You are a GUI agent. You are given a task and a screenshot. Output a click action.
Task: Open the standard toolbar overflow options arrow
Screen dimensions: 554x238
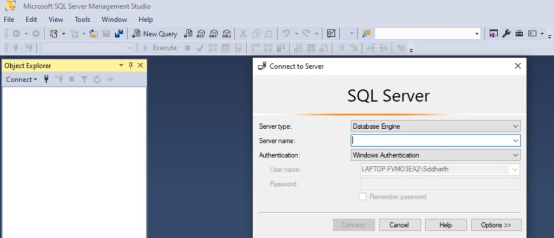point(550,36)
